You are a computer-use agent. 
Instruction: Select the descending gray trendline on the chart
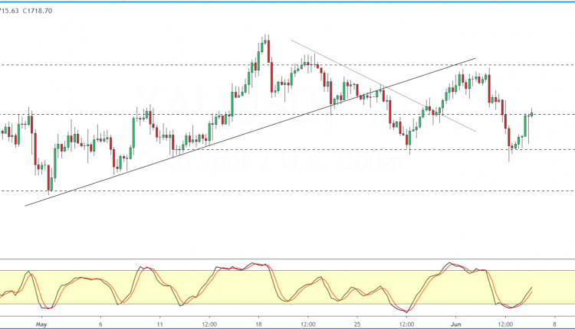(383, 85)
